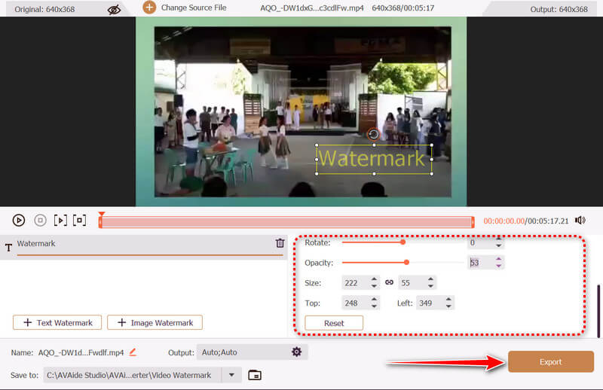Increase Opacity with up arrow
This screenshot has width=603, height=390.
pyautogui.click(x=498, y=259)
